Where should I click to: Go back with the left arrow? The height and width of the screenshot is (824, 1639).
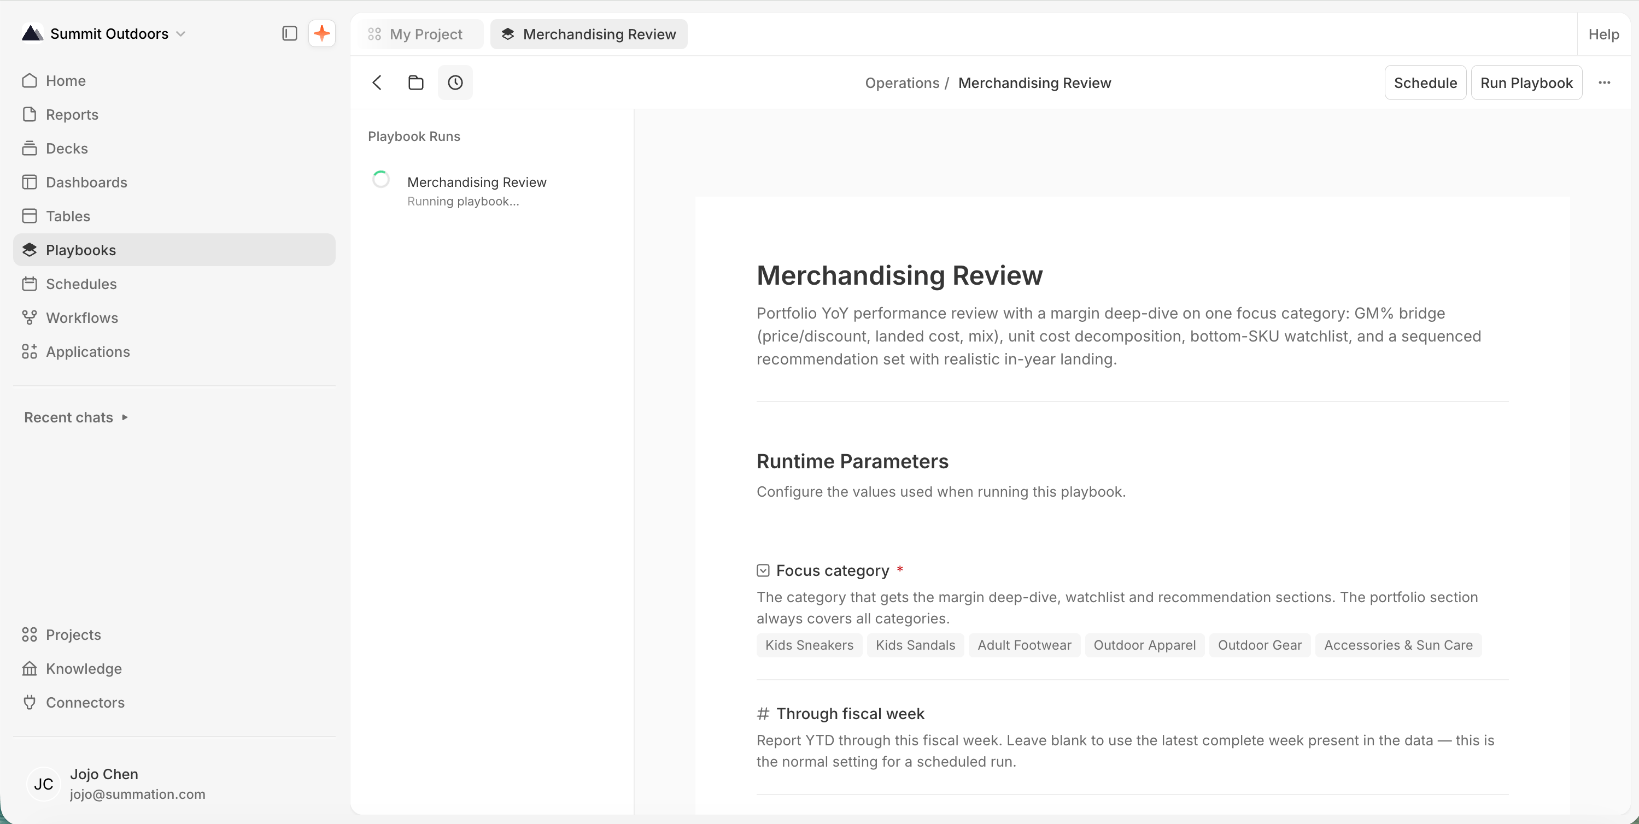tap(377, 83)
